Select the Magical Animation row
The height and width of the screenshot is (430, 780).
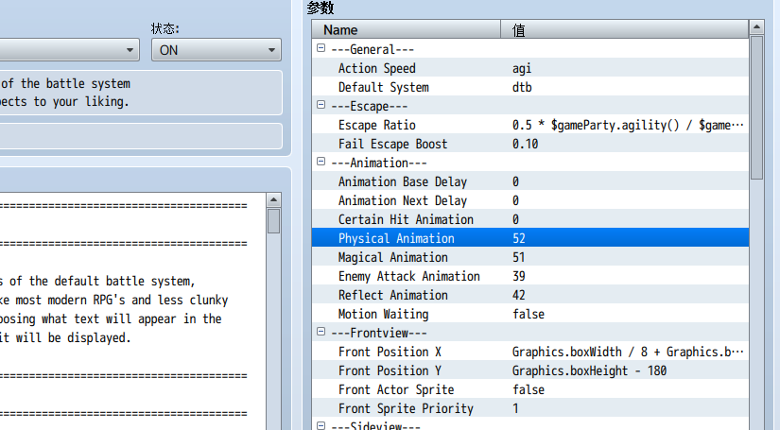[530, 257]
